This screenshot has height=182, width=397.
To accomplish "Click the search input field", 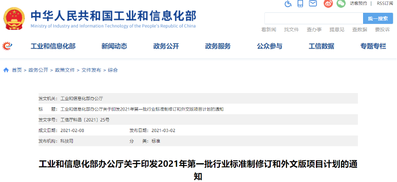I will 314,18.
